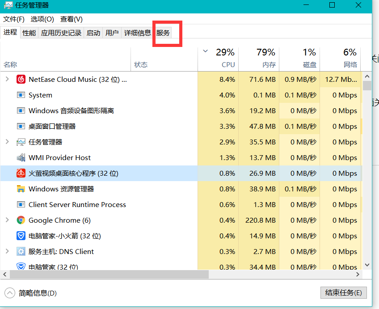The height and width of the screenshot is (309, 379).
Task: Click the sort arrow above the CPU column
Action: (x=206, y=51)
